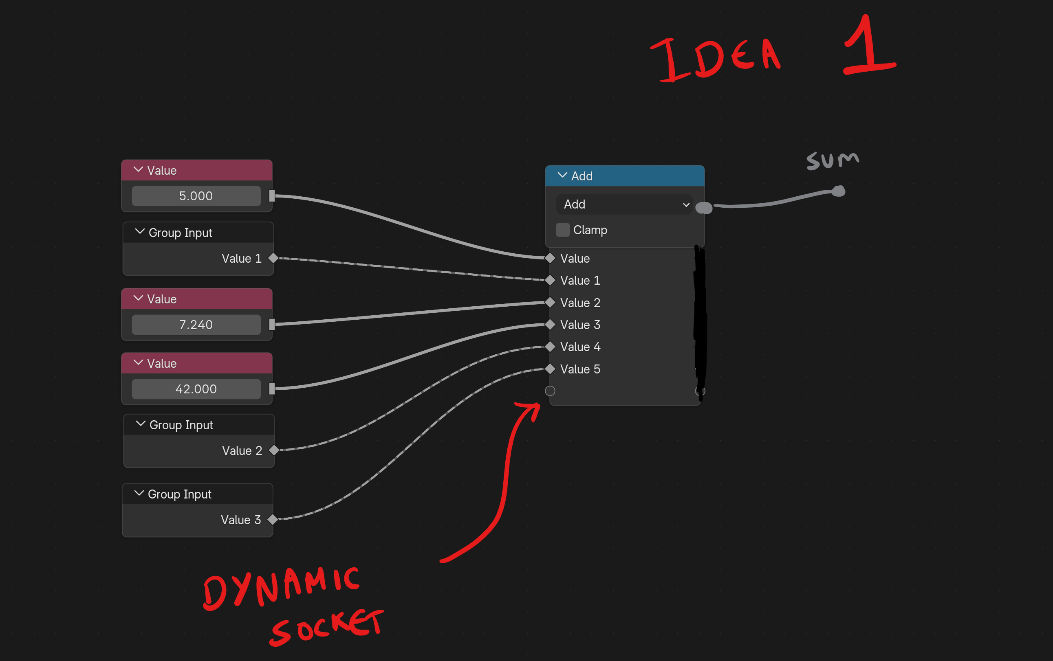The height and width of the screenshot is (661, 1053).
Task: Click the 7.240 value field
Action: point(196,325)
